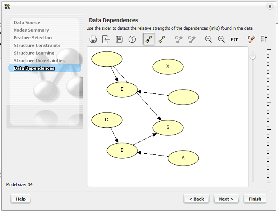
Task: Zoom out with magnifier minus icon
Action: 221,39
